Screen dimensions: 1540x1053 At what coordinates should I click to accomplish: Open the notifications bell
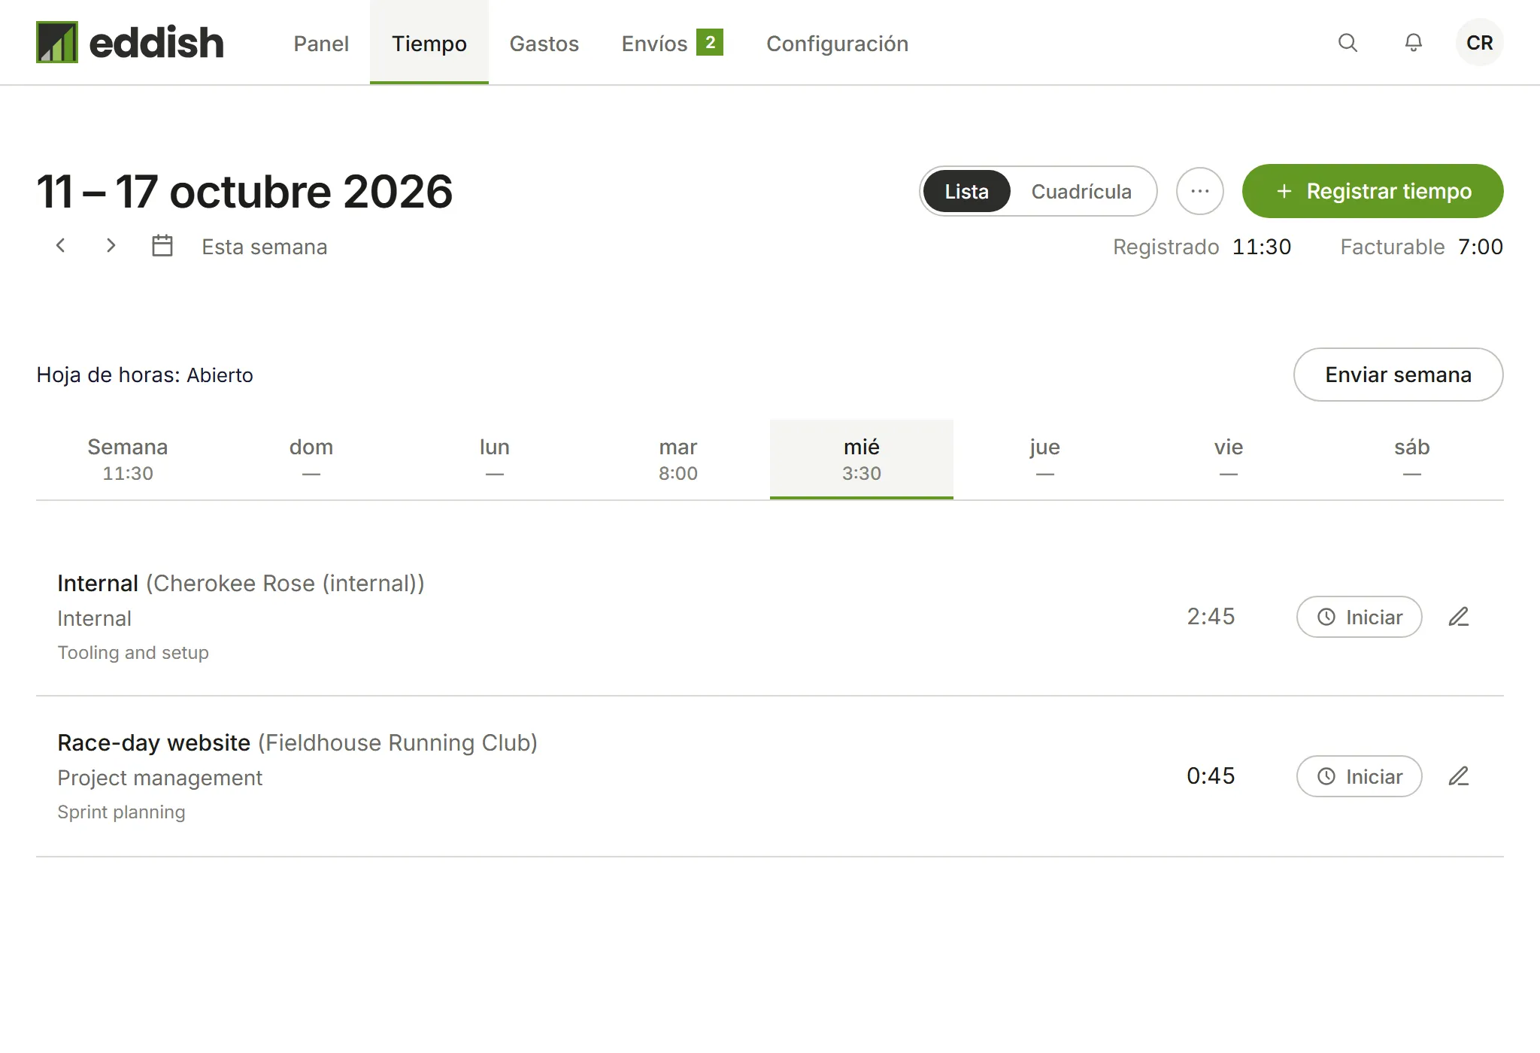pos(1414,43)
